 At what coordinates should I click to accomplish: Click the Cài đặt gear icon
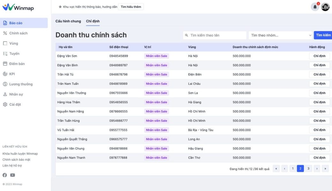pyautogui.click(x=5, y=104)
